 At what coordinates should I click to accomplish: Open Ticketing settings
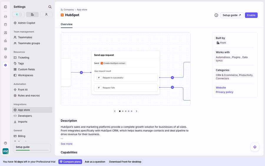[32, 57]
